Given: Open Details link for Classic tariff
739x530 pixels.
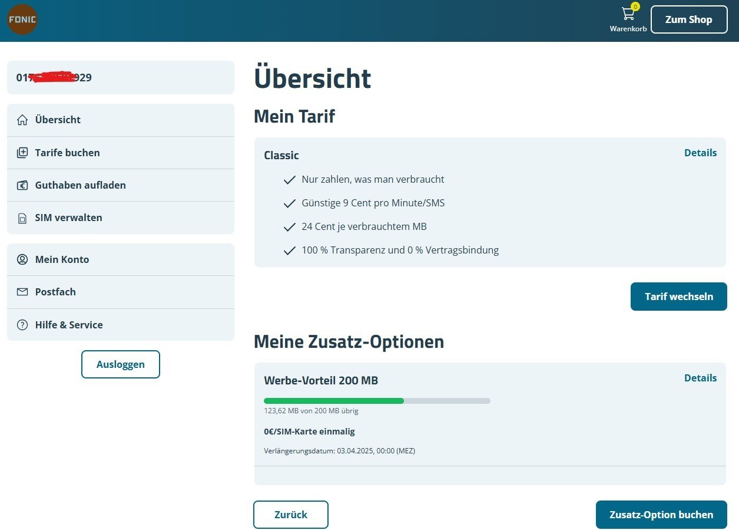Looking at the screenshot, I should tap(700, 153).
